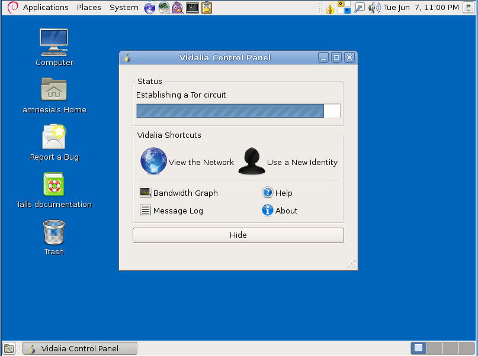Viewport: 478px width, 356px height.
Task: Maximize the Vidalia Control Panel window
Action: [336, 57]
